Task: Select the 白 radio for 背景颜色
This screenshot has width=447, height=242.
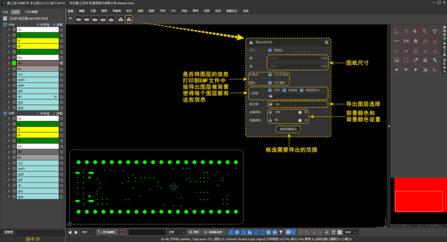Action: click(x=300, y=121)
